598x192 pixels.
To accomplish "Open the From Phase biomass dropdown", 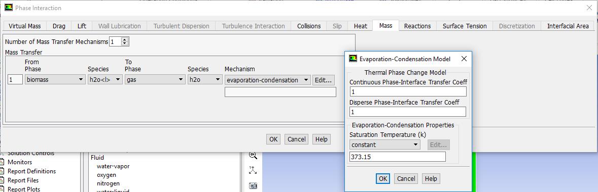I will tap(55, 80).
